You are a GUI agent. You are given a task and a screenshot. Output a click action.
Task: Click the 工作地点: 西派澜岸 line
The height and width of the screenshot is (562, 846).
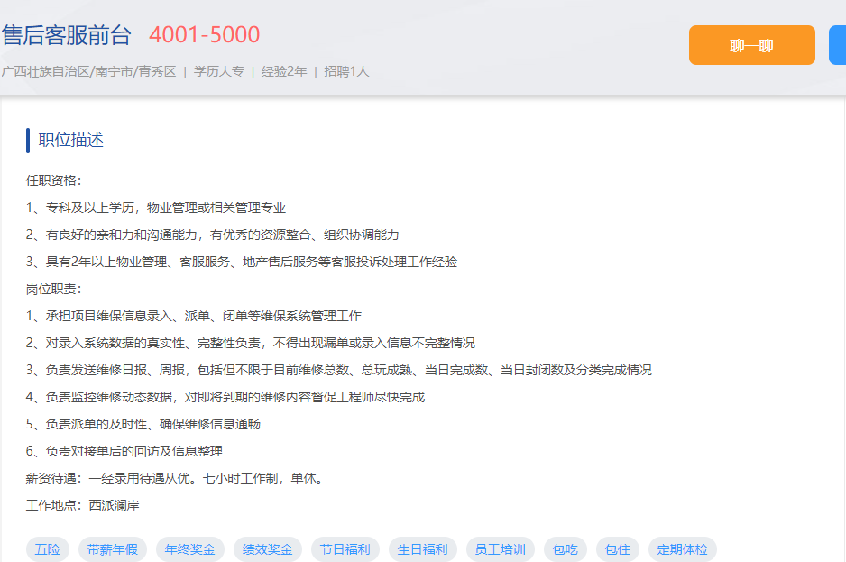pyautogui.click(x=83, y=505)
